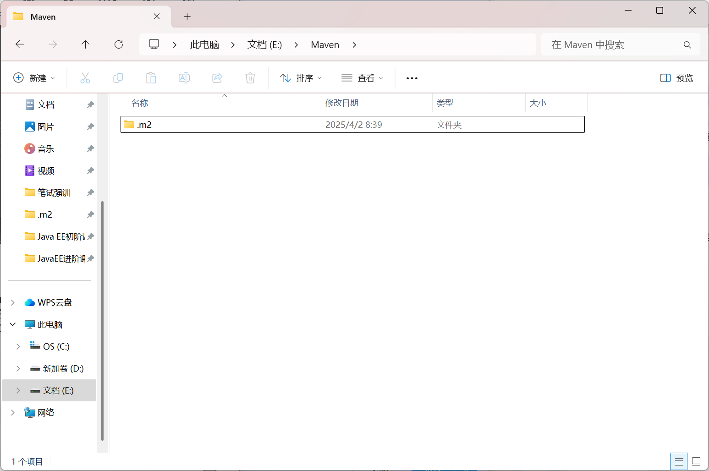This screenshot has height=471, width=709.
Task: Click the sidebar vertical scrollbar
Action: (x=102, y=321)
